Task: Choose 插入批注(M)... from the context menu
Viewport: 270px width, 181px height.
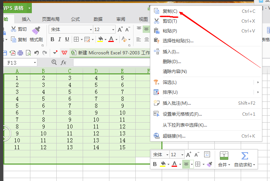Action: pyautogui.click(x=206, y=103)
